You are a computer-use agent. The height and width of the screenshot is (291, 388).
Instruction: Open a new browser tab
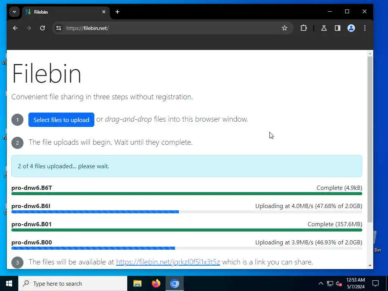(117, 12)
